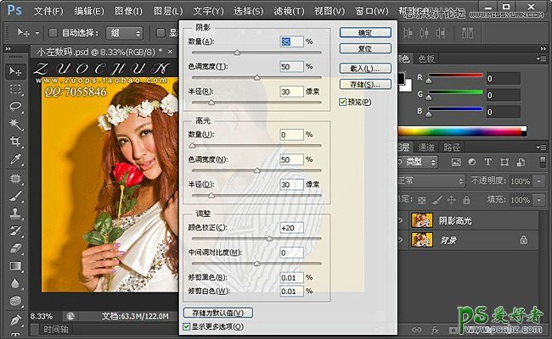Viewport: 552px width, 339px height.
Task: Uncheck 显示更多选项(O) checkbox
Action: [187, 326]
